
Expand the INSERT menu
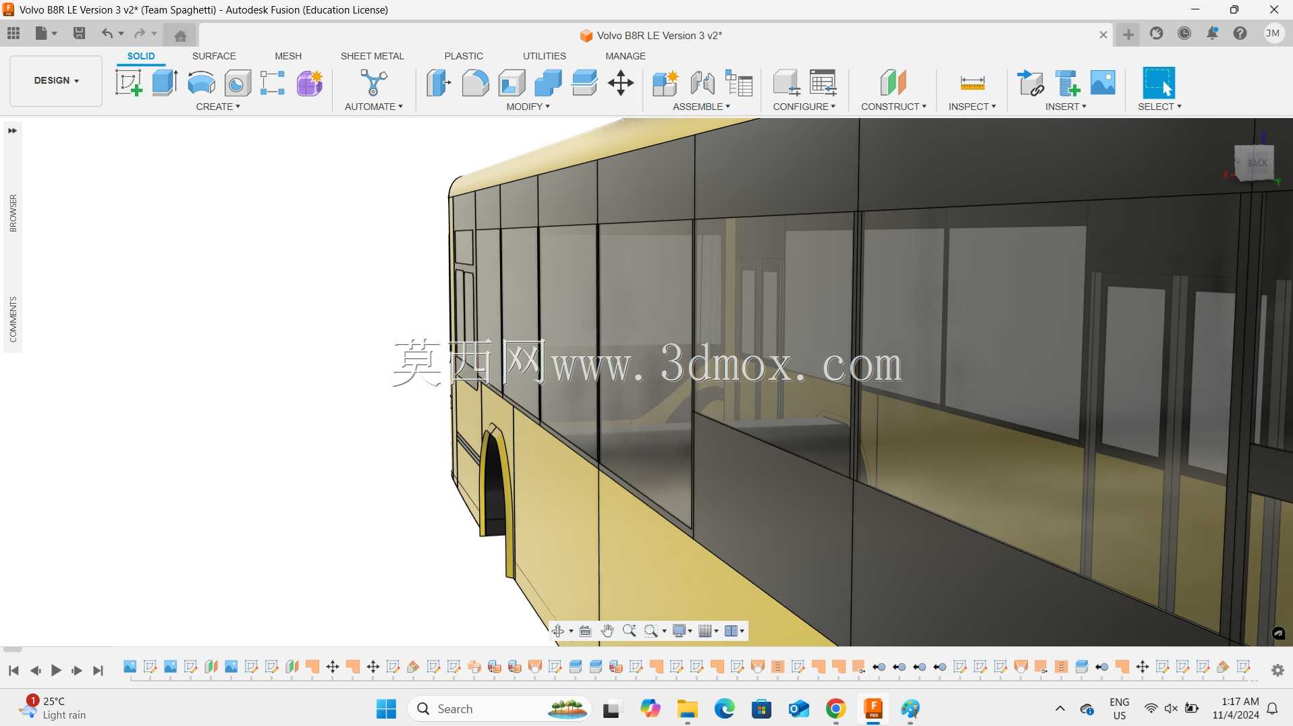pyautogui.click(x=1066, y=107)
